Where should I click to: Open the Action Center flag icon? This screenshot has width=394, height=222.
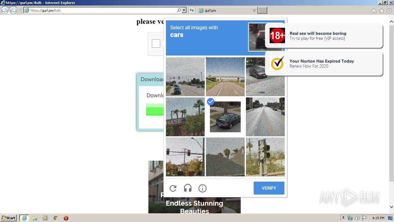coord(364,218)
